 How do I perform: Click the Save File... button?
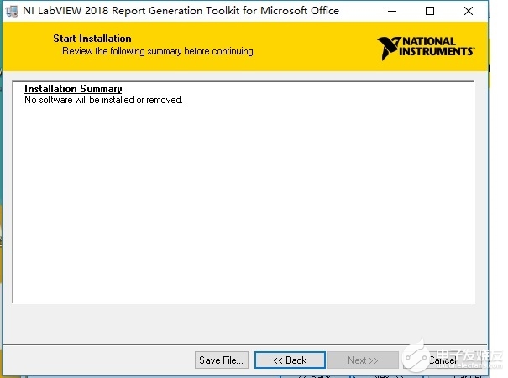pyautogui.click(x=222, y=360)
